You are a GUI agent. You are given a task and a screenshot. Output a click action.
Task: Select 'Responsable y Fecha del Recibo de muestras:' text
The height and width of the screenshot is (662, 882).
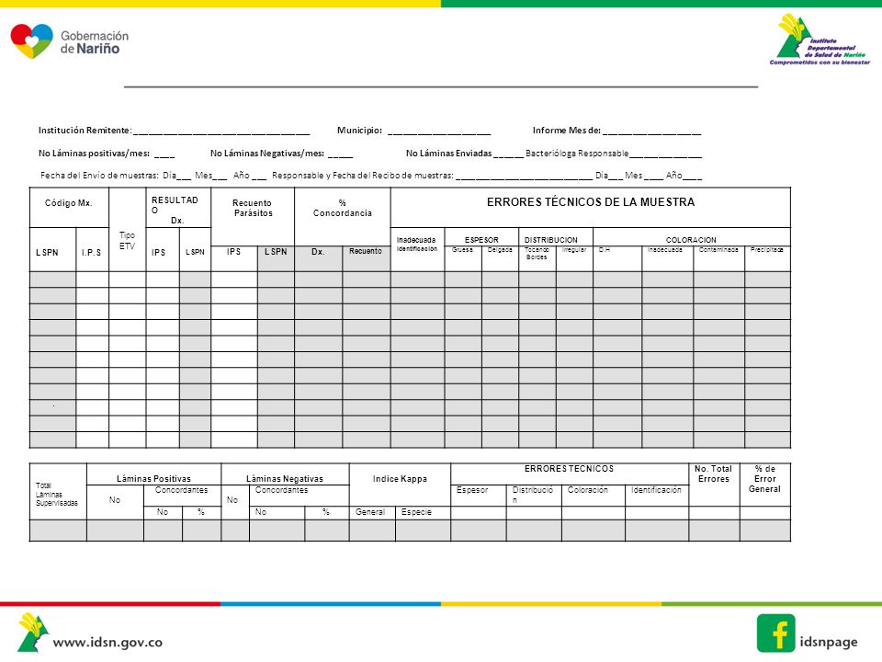363,175
